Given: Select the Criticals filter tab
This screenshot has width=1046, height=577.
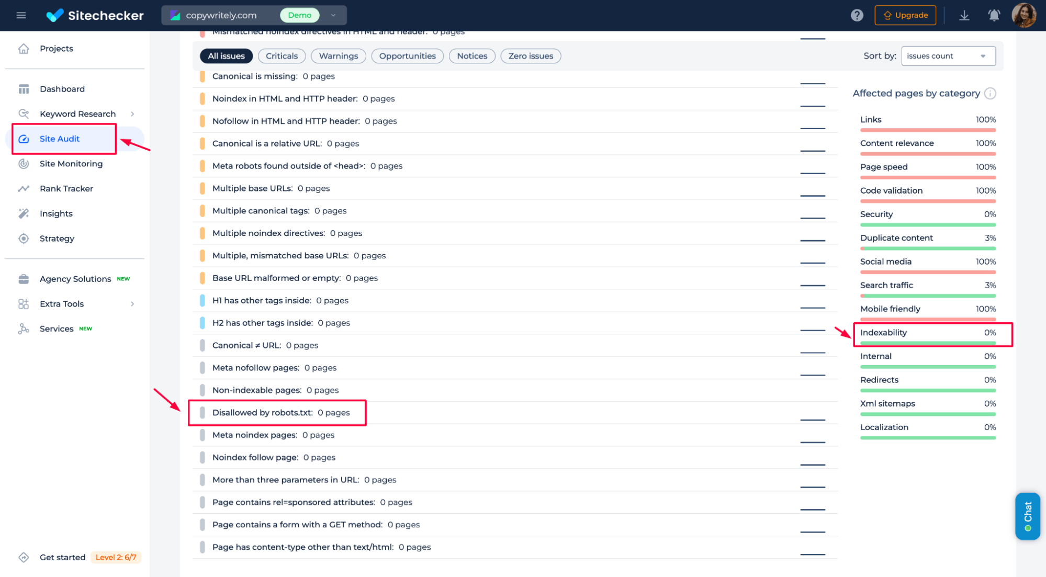Looking at the screenshot, I should click(282, 56).
